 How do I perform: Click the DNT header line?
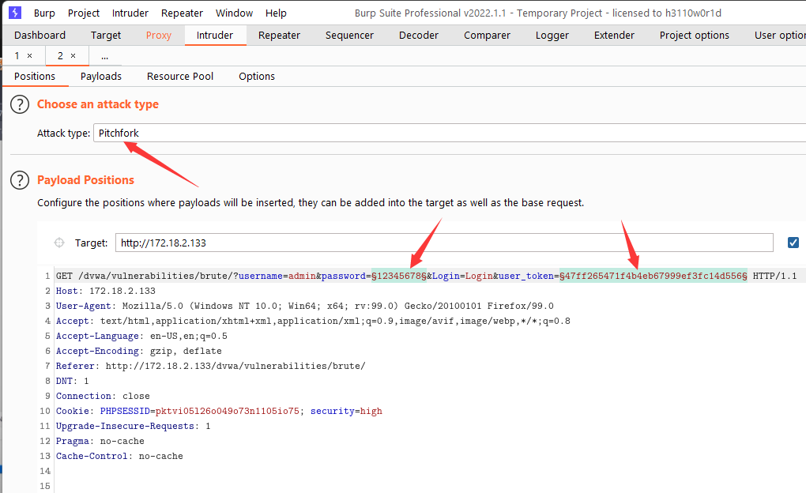[73, 381]
